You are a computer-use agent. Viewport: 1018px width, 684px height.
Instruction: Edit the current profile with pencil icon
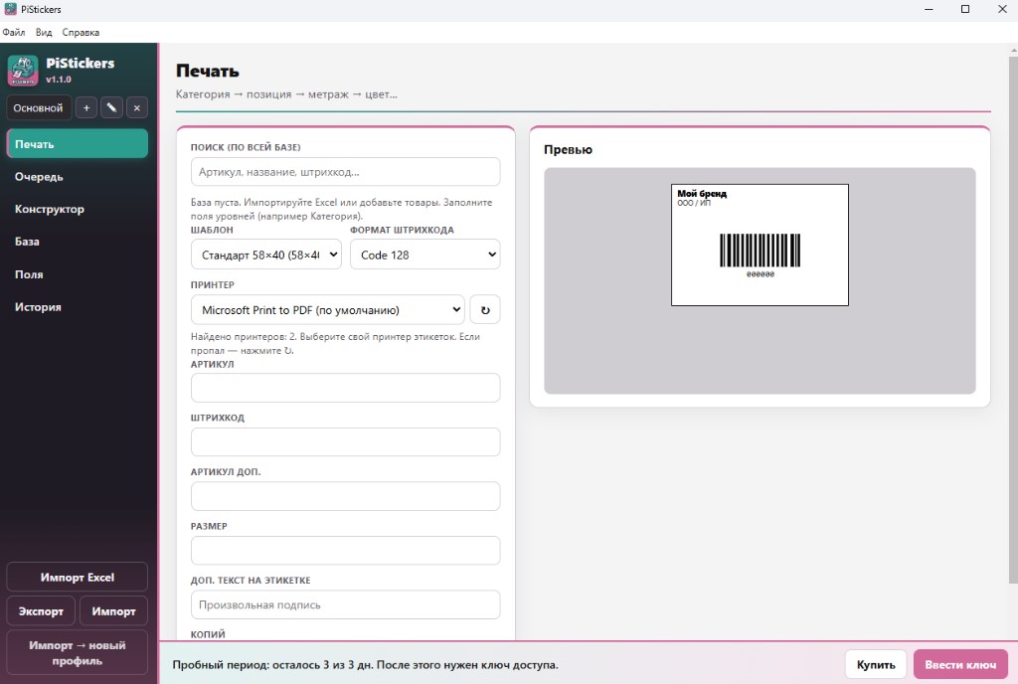pyautogui.click(x=111, y=107)
